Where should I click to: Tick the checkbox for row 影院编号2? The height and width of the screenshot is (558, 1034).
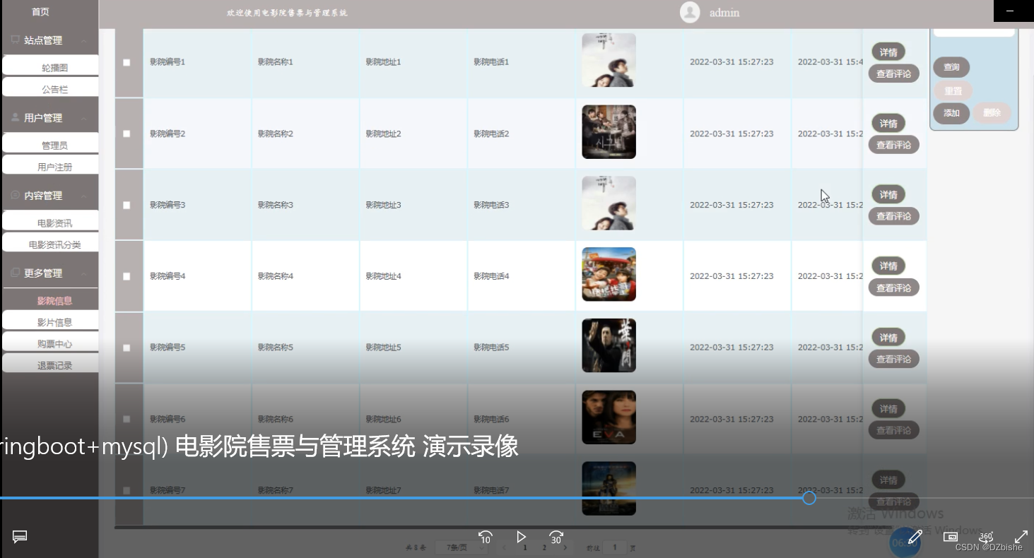pyautogui.click(x=127, y=133)
